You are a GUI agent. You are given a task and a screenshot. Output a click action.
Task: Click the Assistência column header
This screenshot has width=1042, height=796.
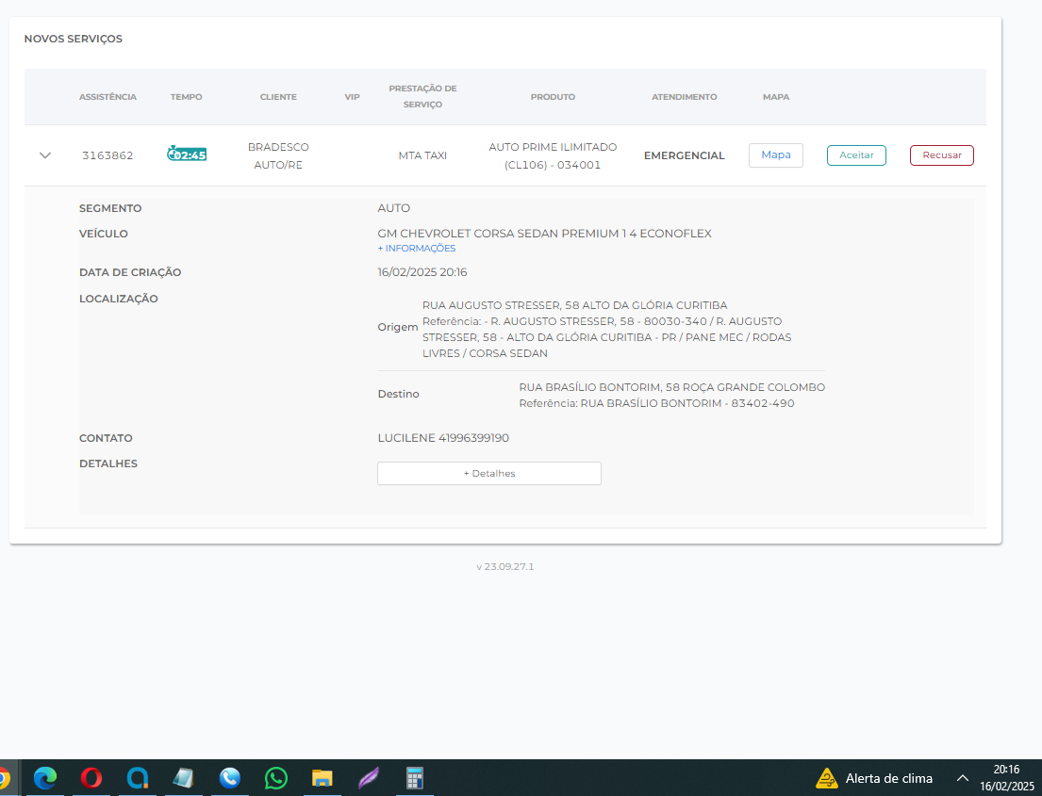[x=108, y=97]
